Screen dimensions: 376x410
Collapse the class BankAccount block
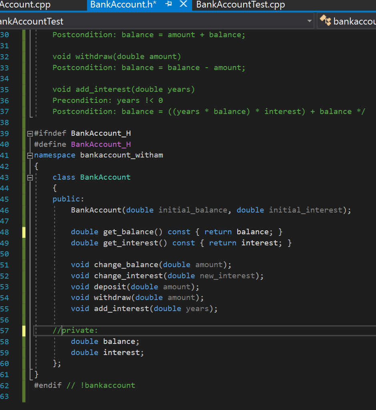click(30, 178)
